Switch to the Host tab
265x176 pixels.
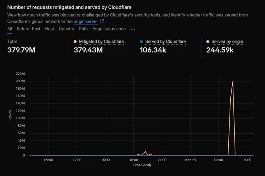point(49,29)
